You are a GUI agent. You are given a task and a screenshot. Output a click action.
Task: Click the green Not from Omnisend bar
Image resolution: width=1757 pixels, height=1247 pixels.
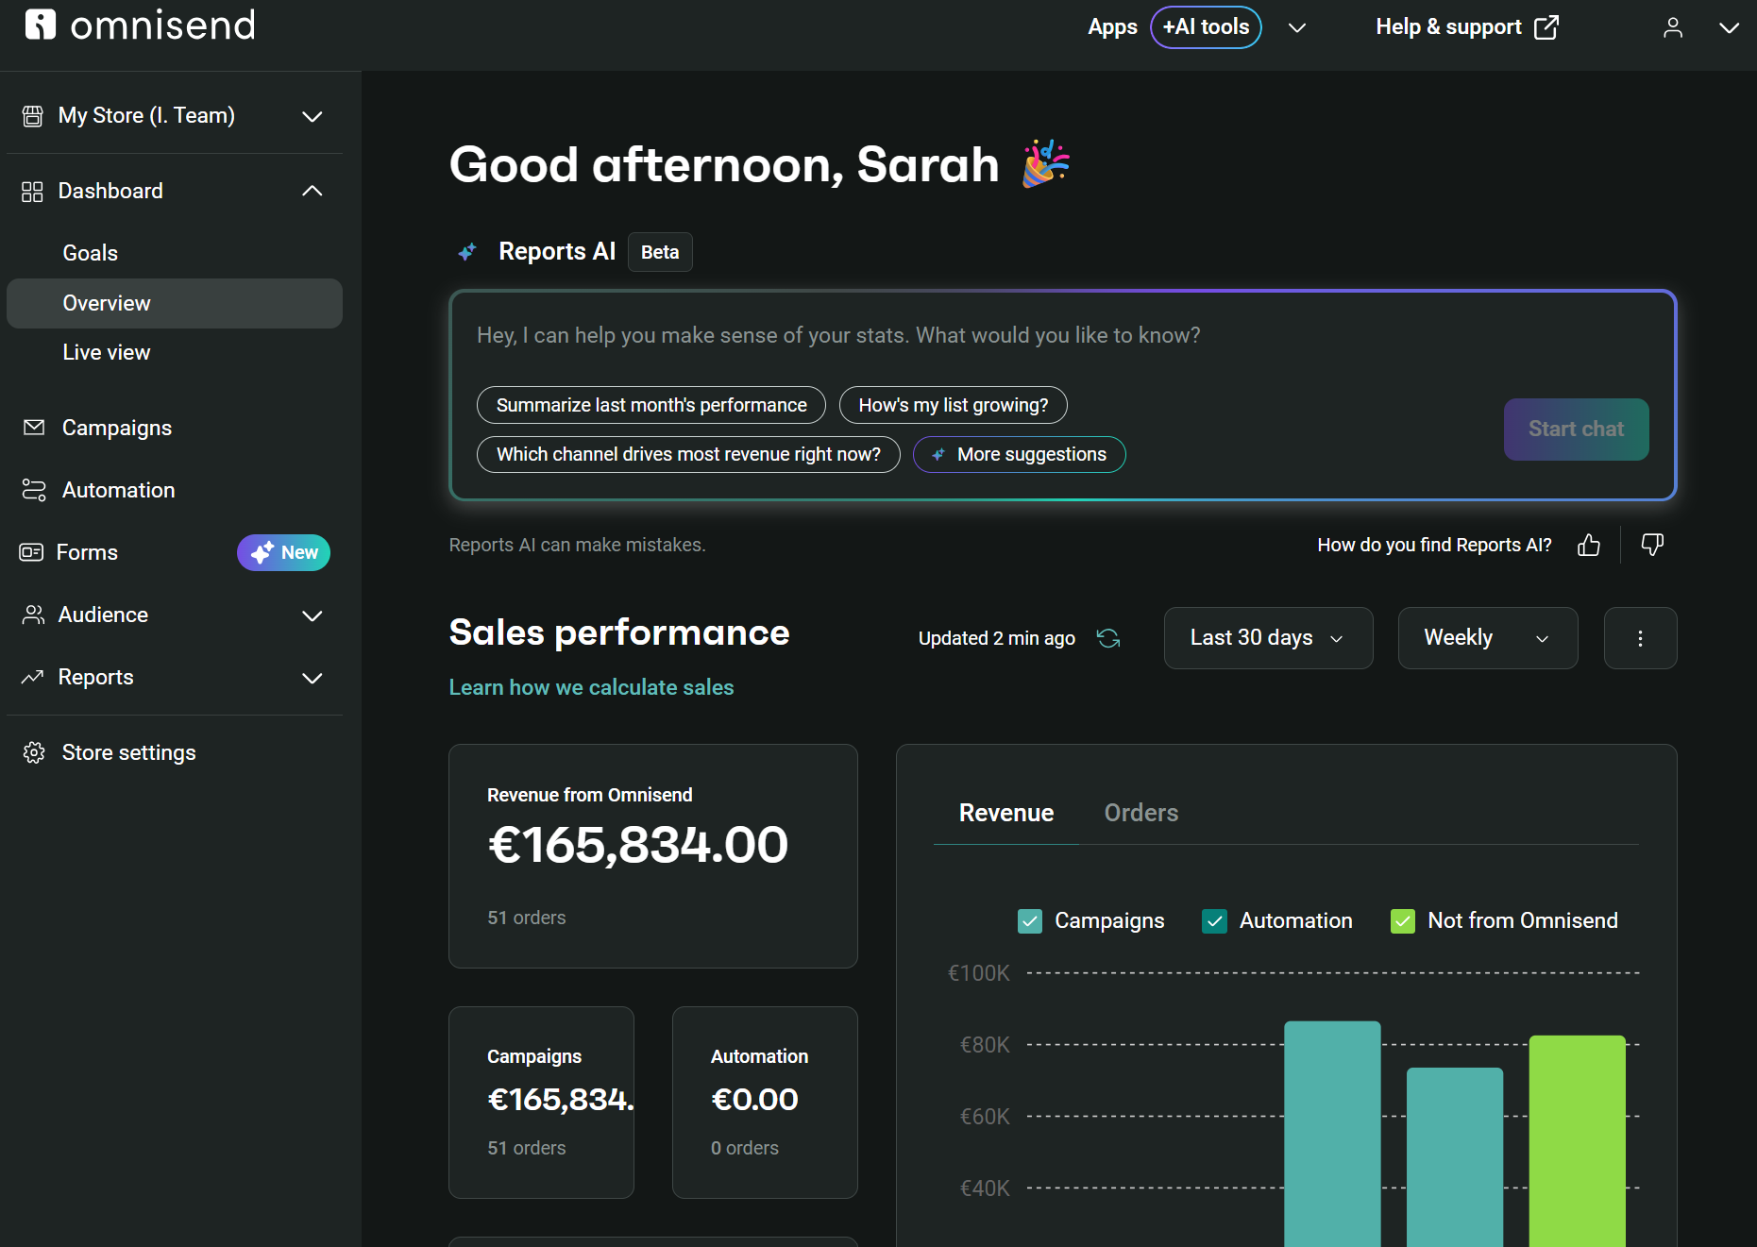pos(1578,1140)
